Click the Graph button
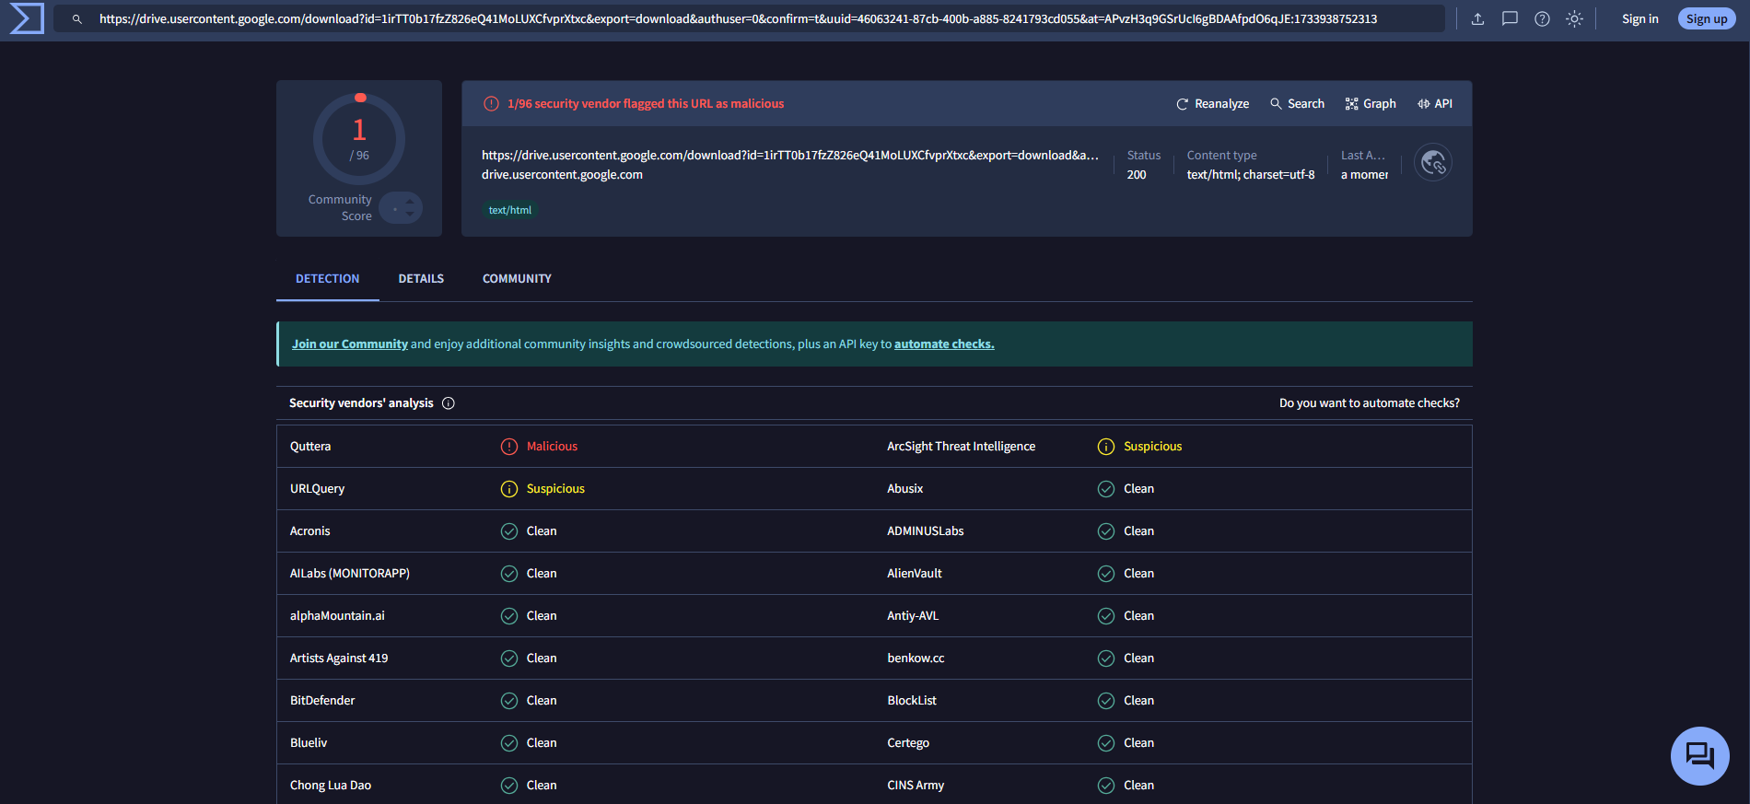1750x804 pixels. [1371, 104]
